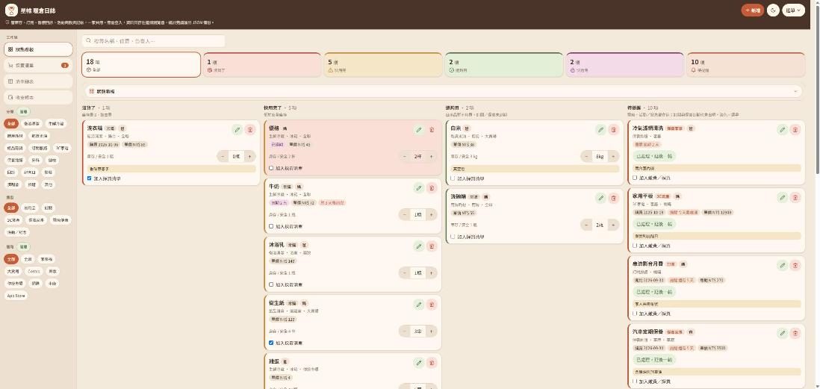The width and height of the screenshot is (820, 389).
Task: Decrease the 洗衣精 quantity with the minus button
Action: [223, 156]
